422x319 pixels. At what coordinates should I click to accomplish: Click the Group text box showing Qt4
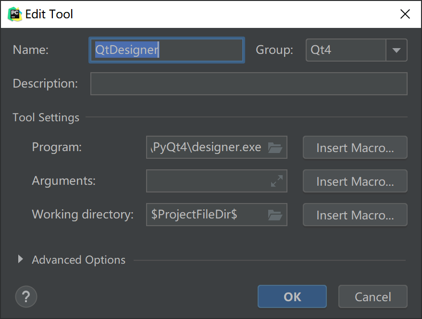tap(346, 51)
